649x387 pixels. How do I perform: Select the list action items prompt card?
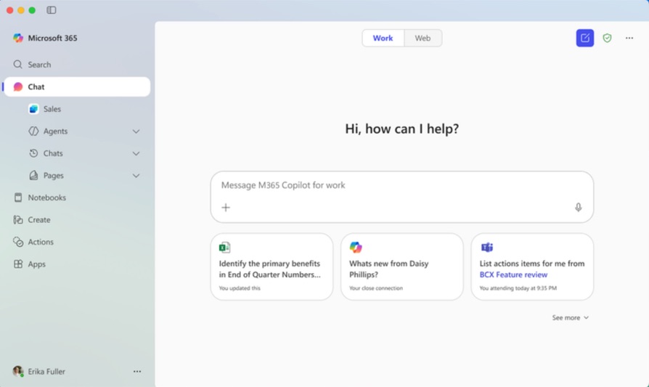[532, 267]
